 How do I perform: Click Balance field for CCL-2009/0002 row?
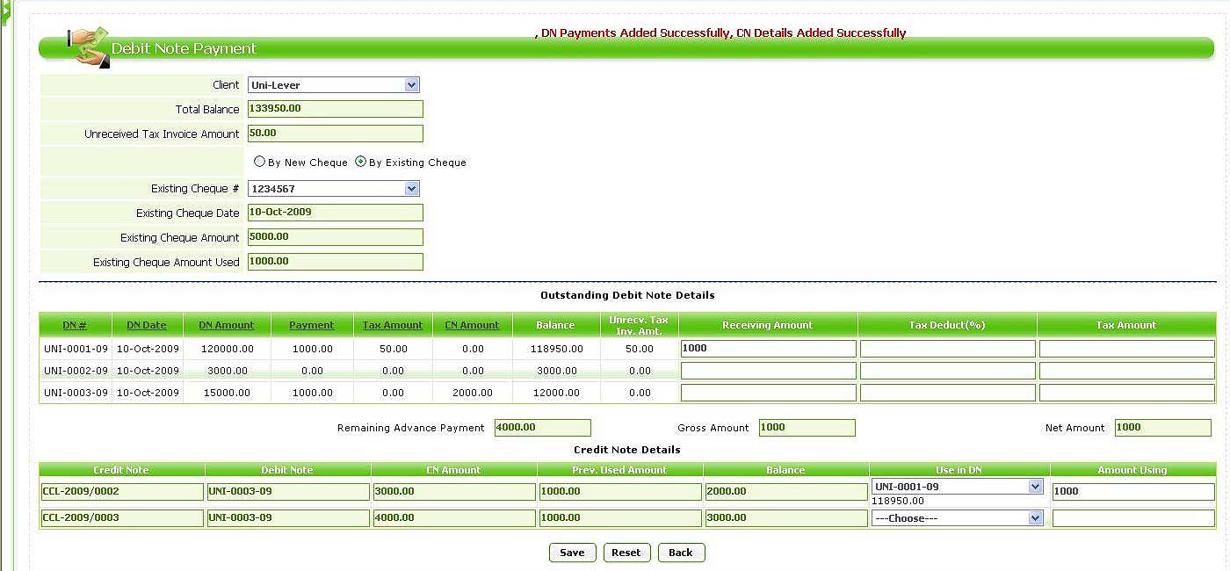coord(786,492)
